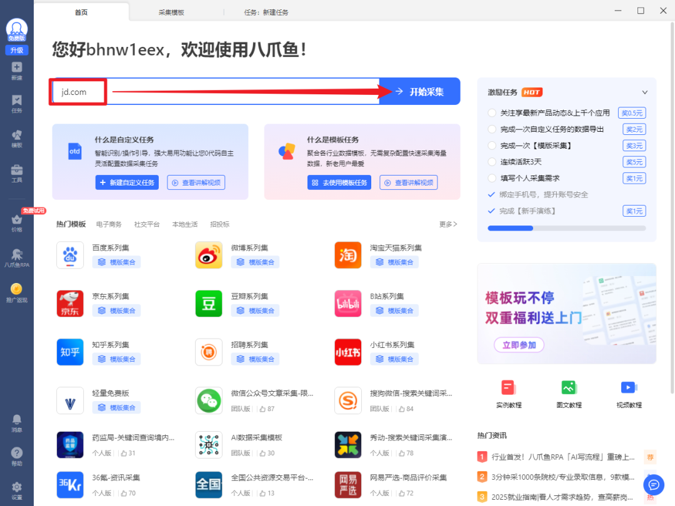
Task: Open the 消息 notification bell
Action: coord(17,420)
